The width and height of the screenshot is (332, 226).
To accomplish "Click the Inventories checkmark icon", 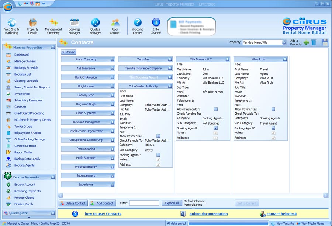I will click(x=8, y=94).
